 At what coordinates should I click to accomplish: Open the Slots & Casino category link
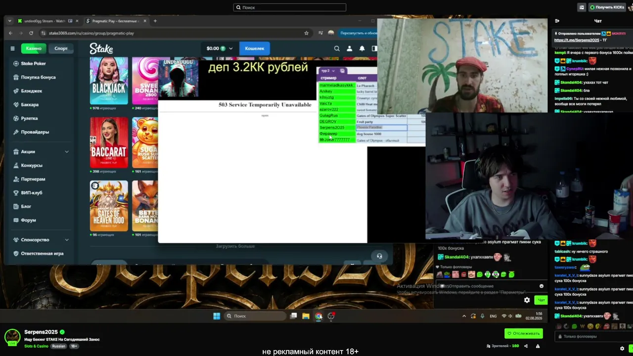tap(36, 346)
